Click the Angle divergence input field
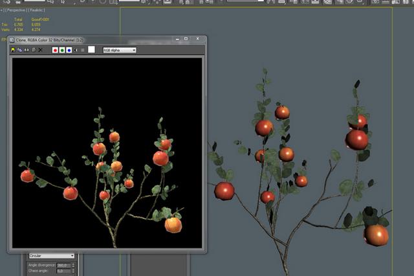414x276 pixels. (63, 265)
